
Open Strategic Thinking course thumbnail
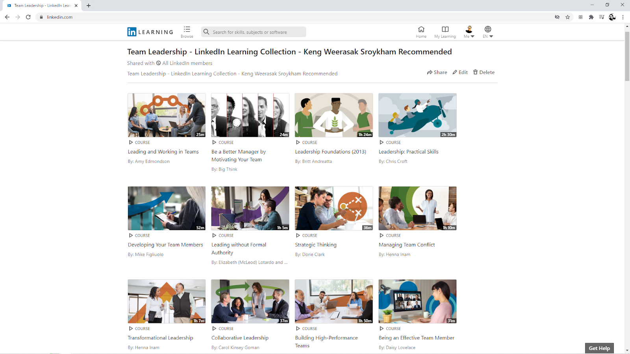(x=334, y=208)
